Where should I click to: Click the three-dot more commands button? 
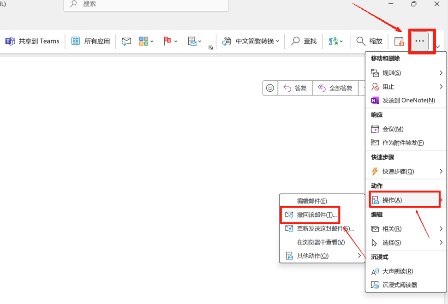tap(419, 41)
